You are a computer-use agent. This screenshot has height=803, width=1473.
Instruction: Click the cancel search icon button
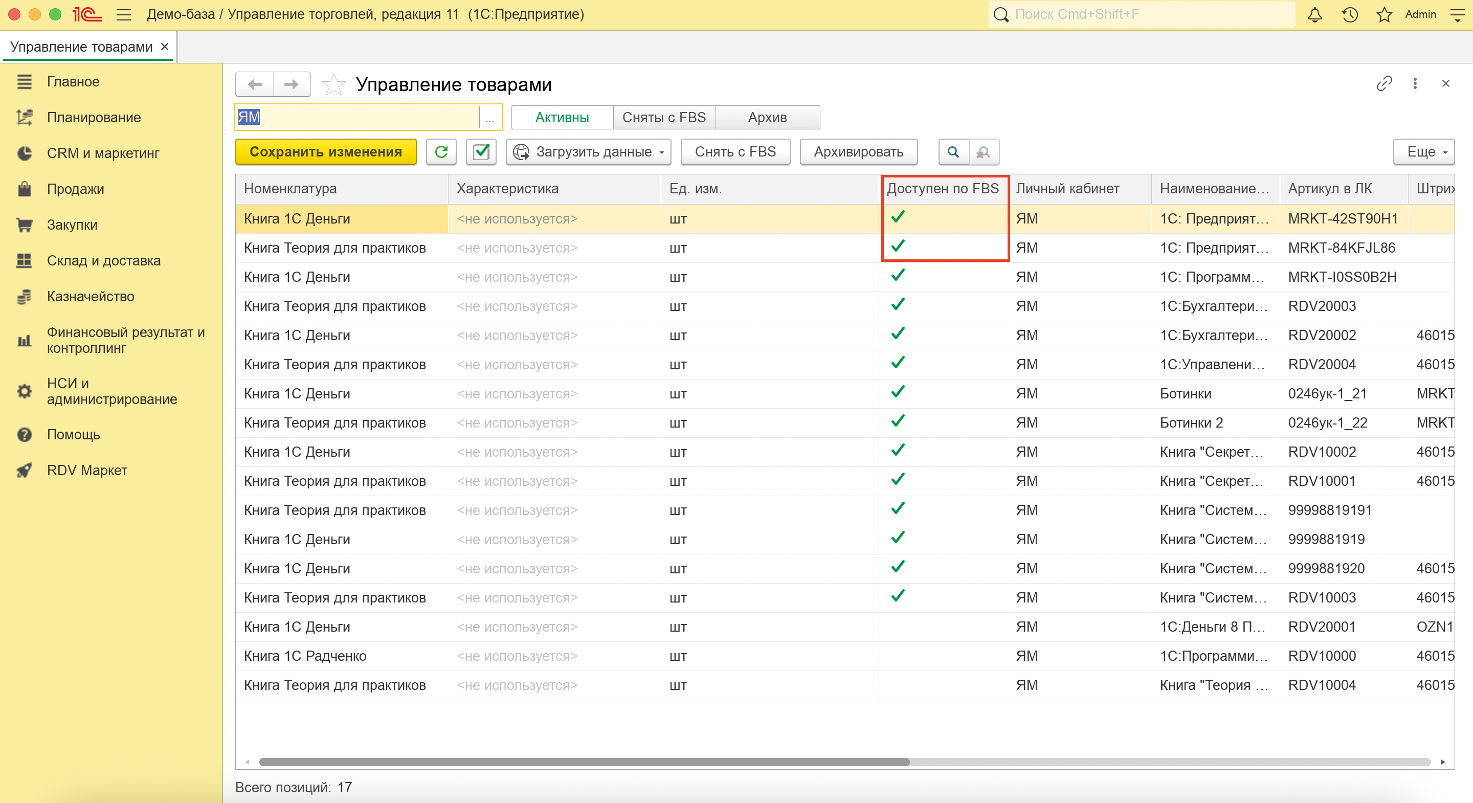(x=984, y=151)
